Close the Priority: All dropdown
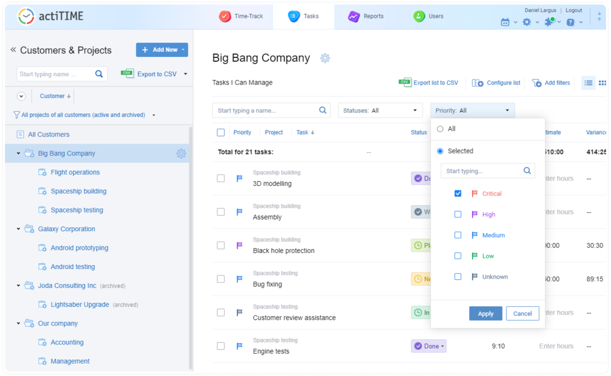 472,111
